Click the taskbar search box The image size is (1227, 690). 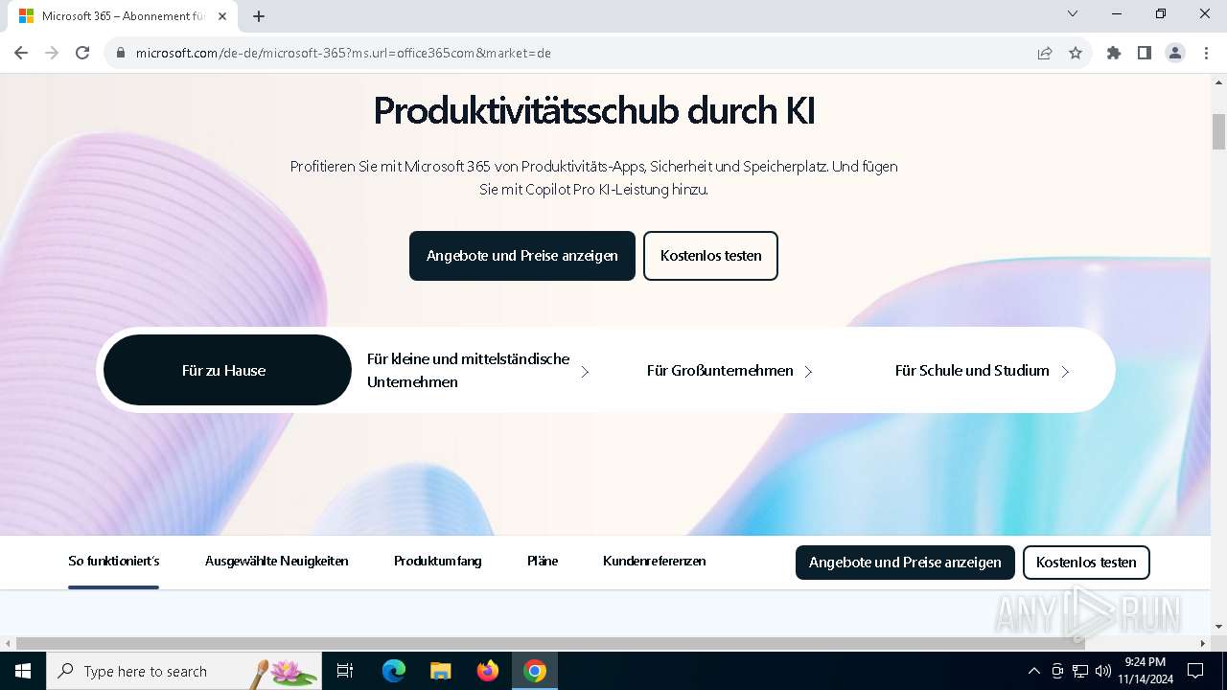(x=185, y=671)
